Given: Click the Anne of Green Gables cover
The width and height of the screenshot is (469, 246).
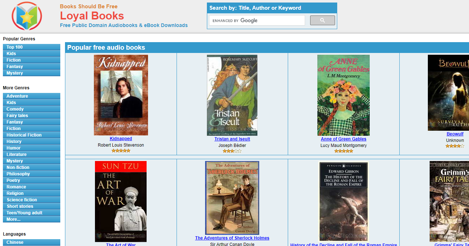Looking at the screenshot, I should tap(343, 95).
